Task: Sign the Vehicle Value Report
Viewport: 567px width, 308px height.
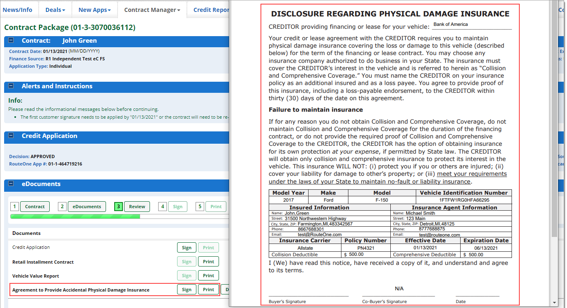Action: click(187, 276)
